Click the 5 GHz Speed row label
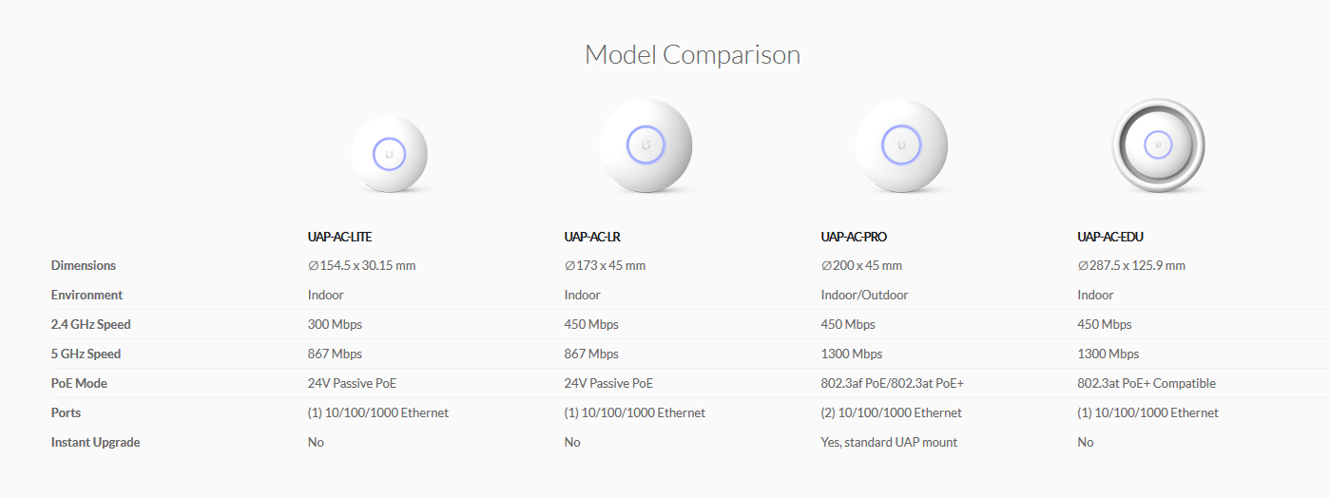The image size is (1330, 498). point(87,354)
